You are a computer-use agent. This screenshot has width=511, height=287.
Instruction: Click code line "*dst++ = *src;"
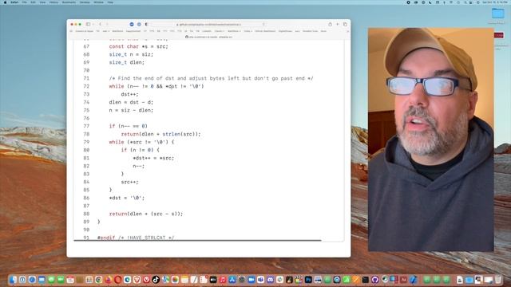coord(153,158)
